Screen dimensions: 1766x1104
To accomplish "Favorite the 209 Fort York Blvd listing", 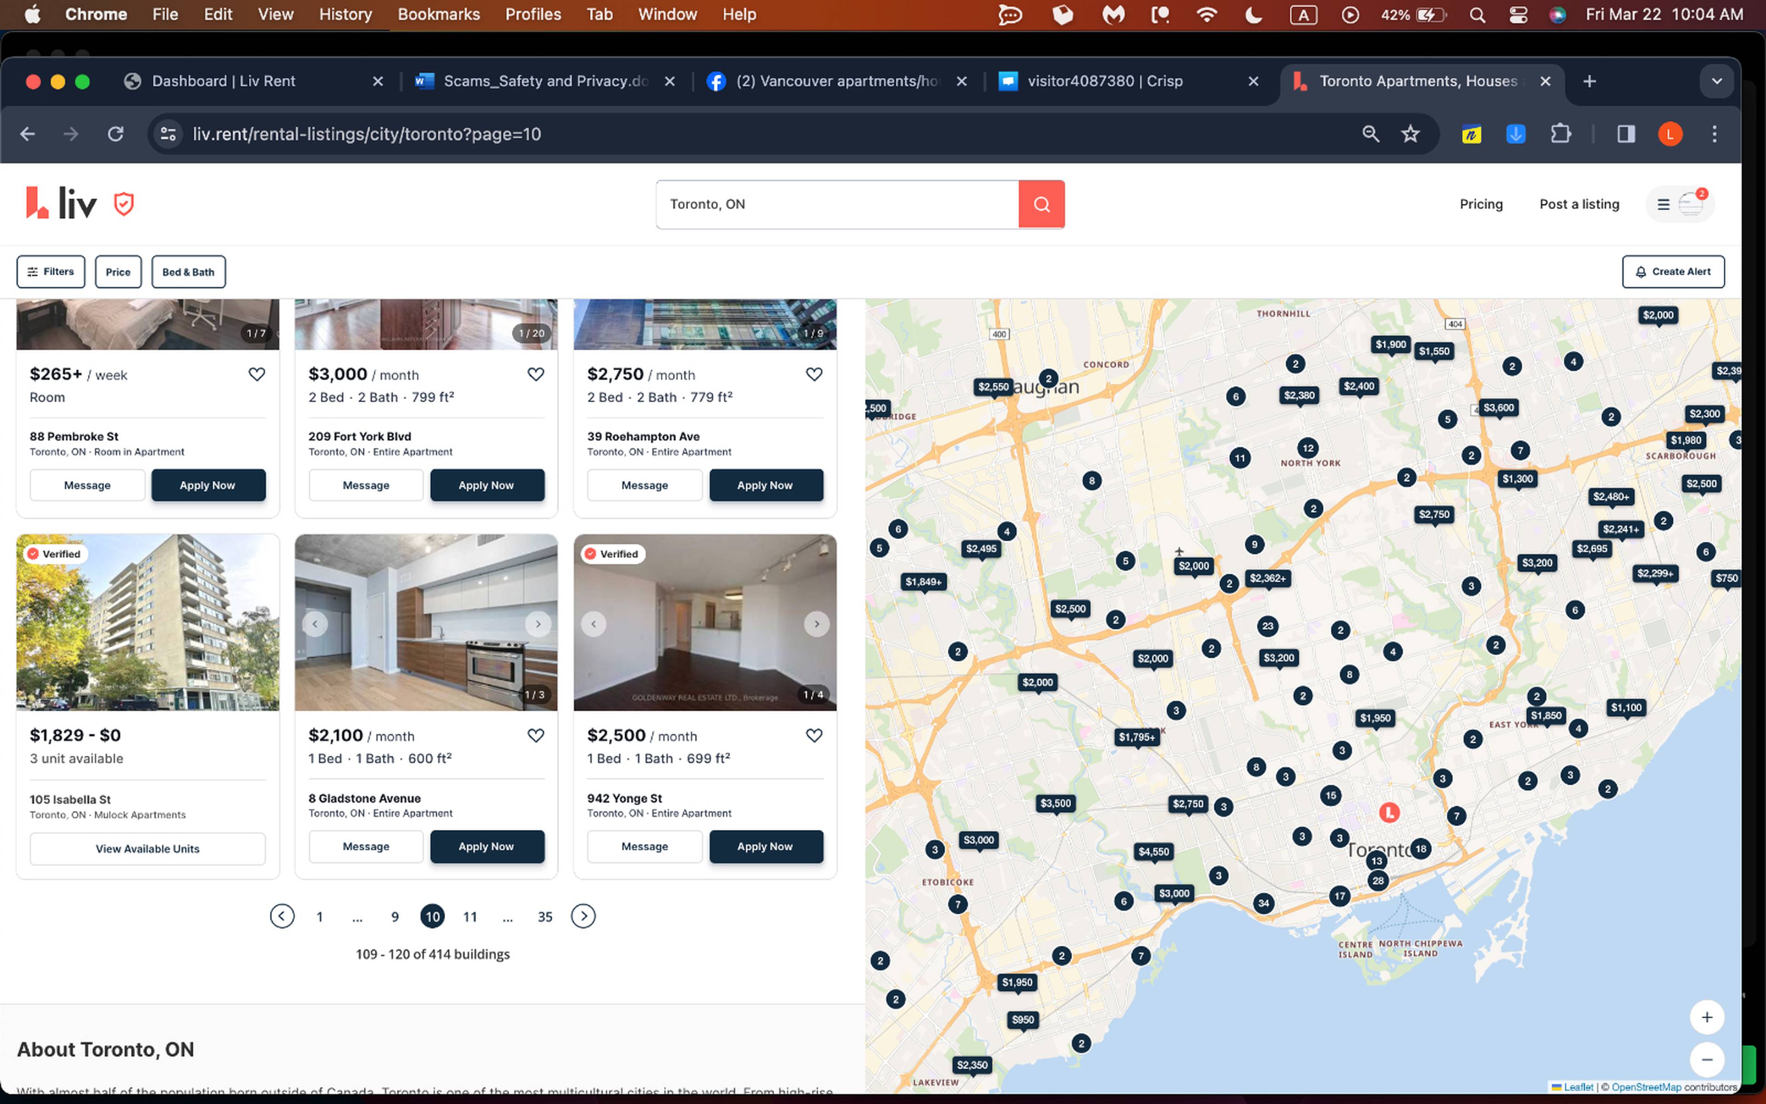I will point(536,374).
